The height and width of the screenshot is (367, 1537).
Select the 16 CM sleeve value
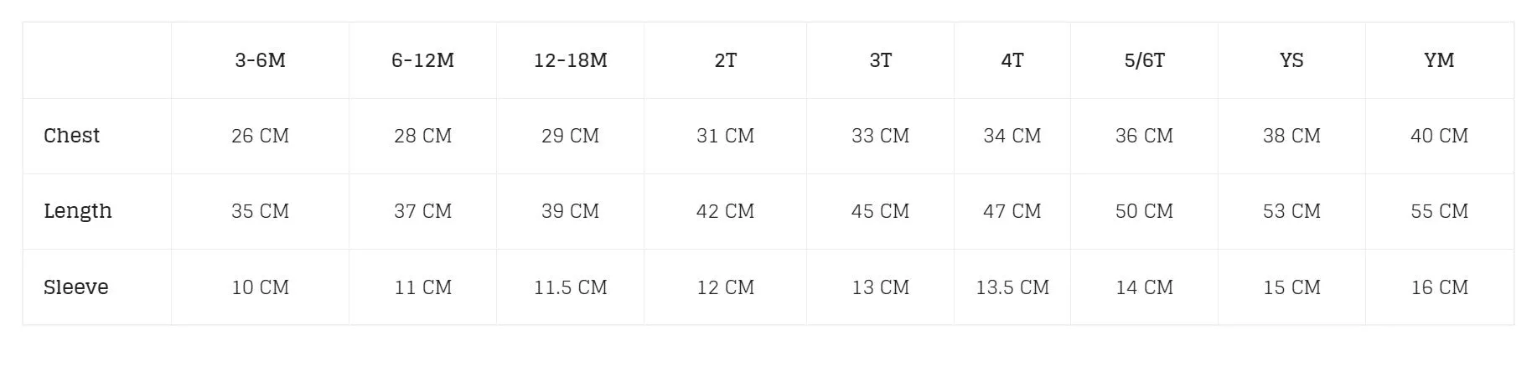click(1439, 287)
